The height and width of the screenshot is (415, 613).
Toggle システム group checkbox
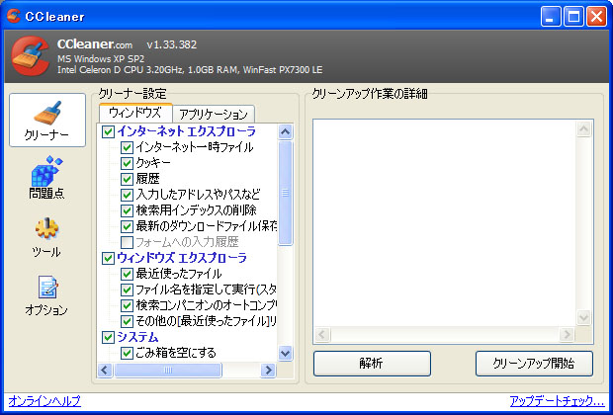[x=108, y=337]
